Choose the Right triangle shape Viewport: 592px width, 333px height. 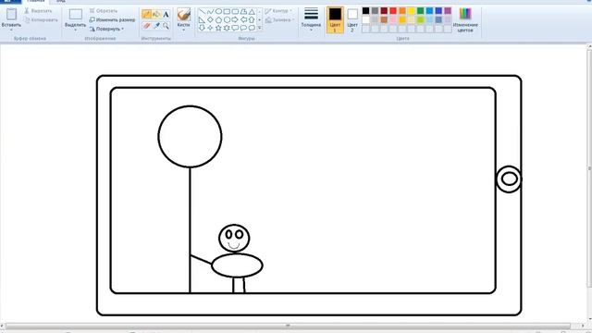(x=202, y=19)
